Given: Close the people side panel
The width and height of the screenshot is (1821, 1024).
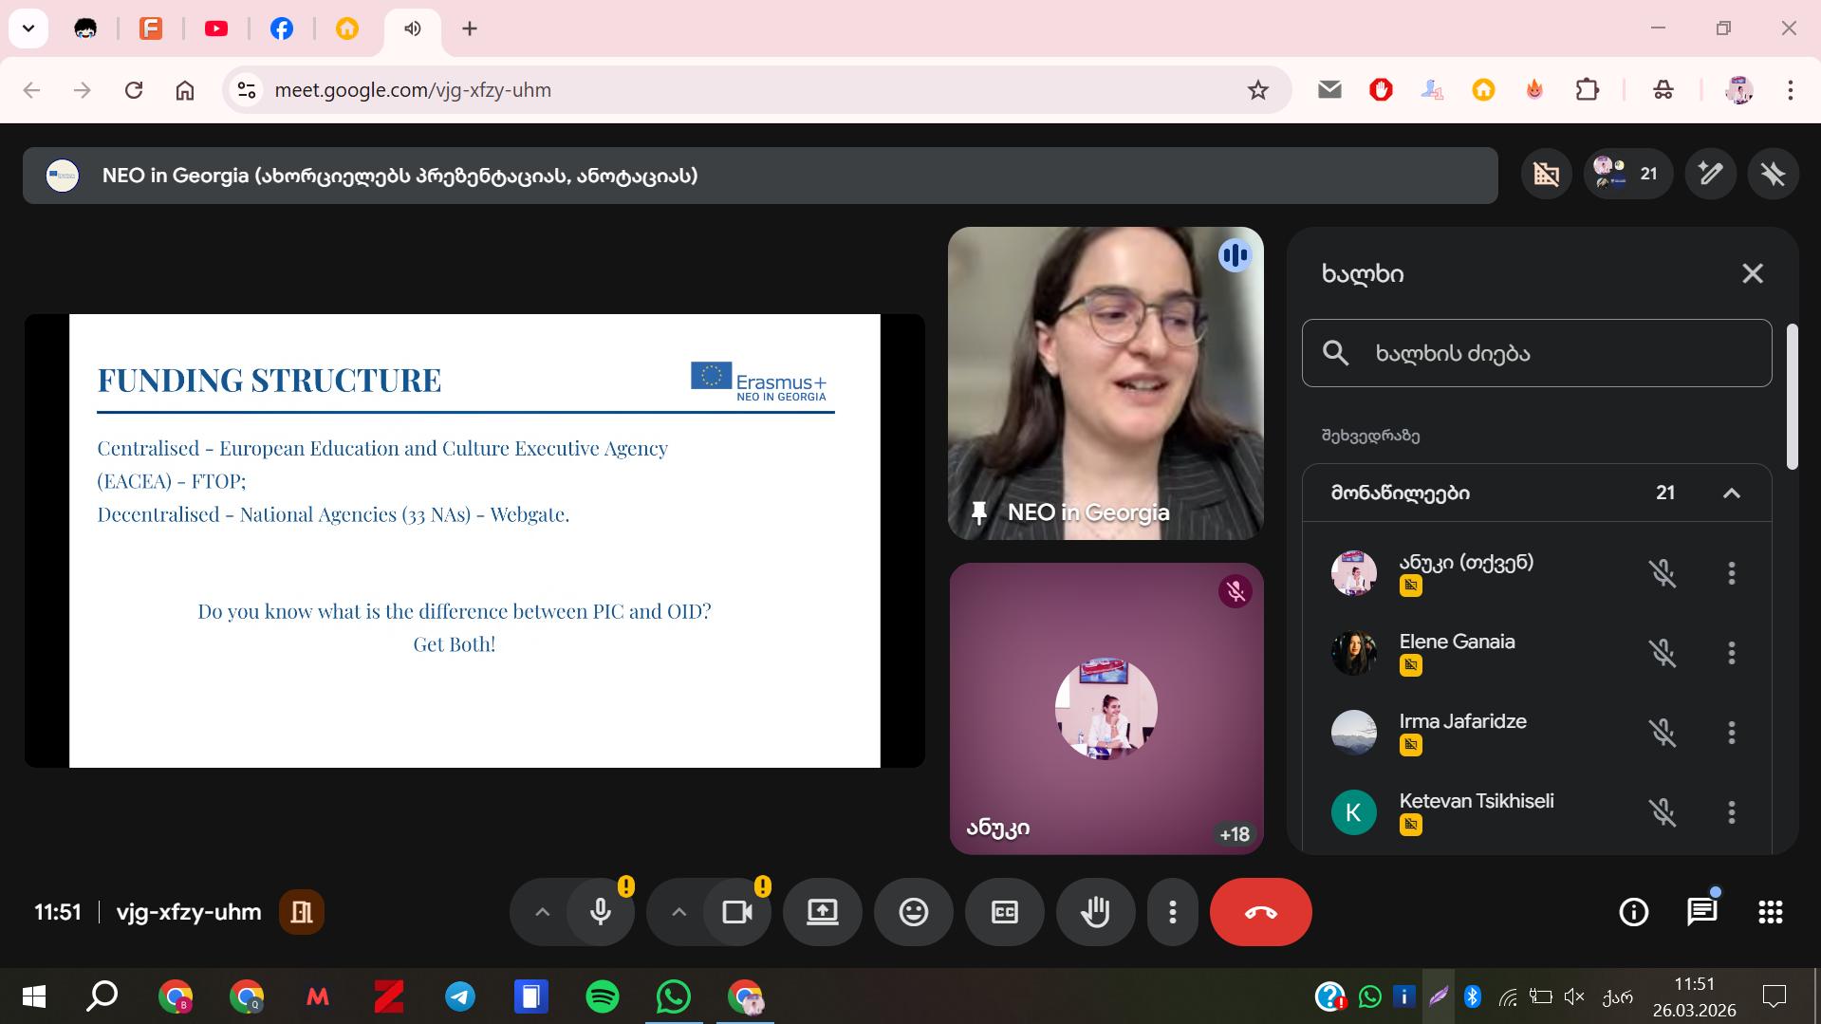Looking at the screenshot, I should (x=1752, y=273).
